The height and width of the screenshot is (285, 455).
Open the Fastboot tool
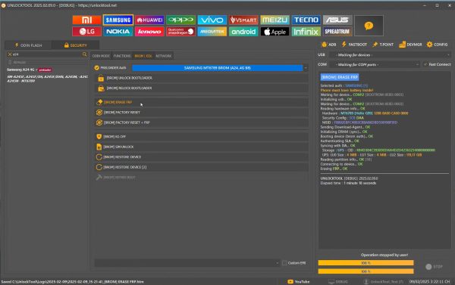click(354, 45)
